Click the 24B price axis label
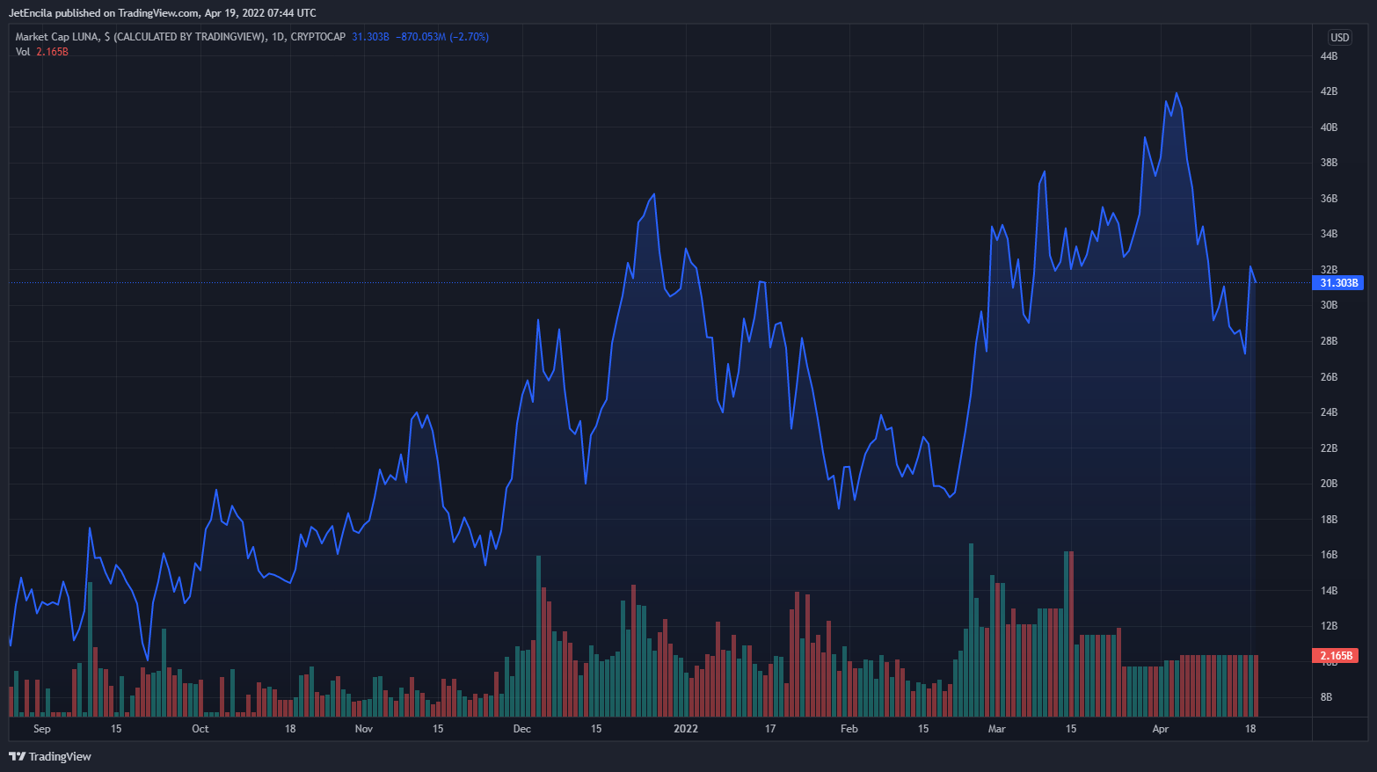 coord(1329,412)
